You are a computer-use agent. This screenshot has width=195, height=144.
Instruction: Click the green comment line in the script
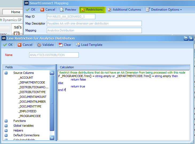click(122, 73)
